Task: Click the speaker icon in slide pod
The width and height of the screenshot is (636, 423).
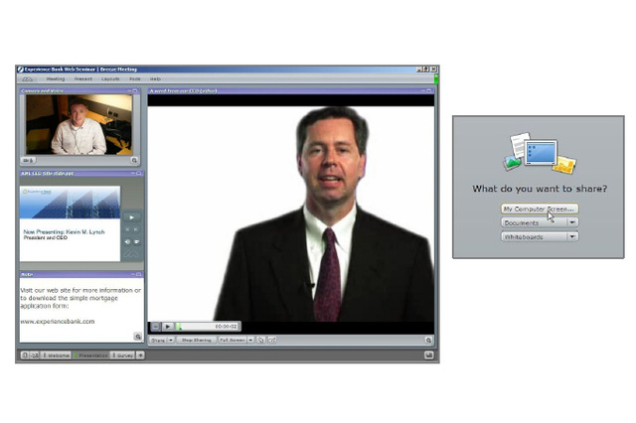Action: click(127, 241)
